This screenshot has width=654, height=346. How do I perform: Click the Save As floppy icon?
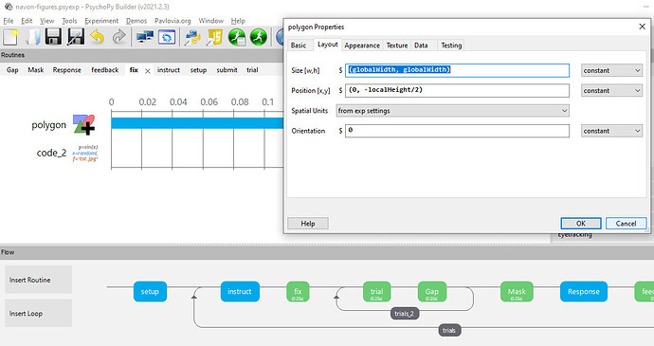[76, 37]
